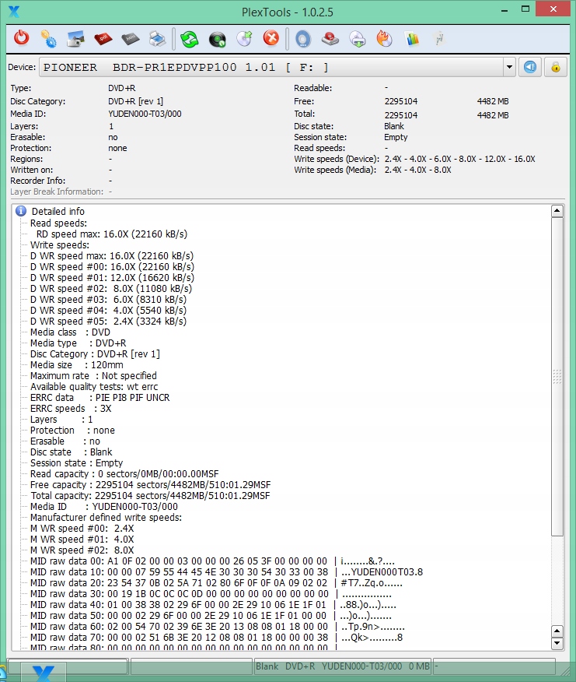Click the disc eject arrow icon
This screenshot has height=682, width=576.
tap(244, 39)
